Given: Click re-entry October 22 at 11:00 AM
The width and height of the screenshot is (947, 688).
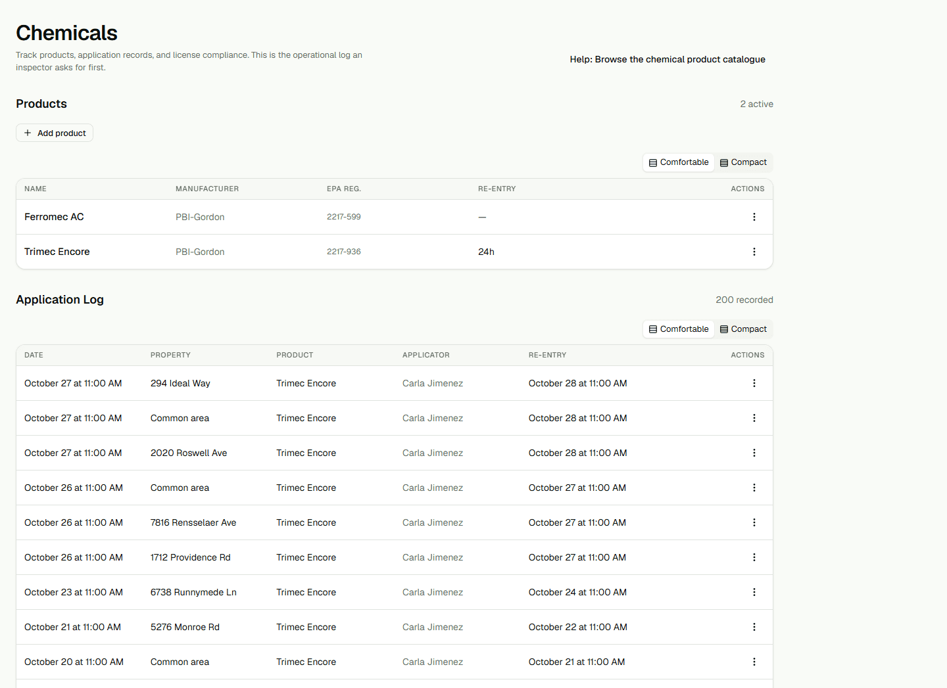Looking at the screenshot, I should pyautogui.click(x=578, y=627).
